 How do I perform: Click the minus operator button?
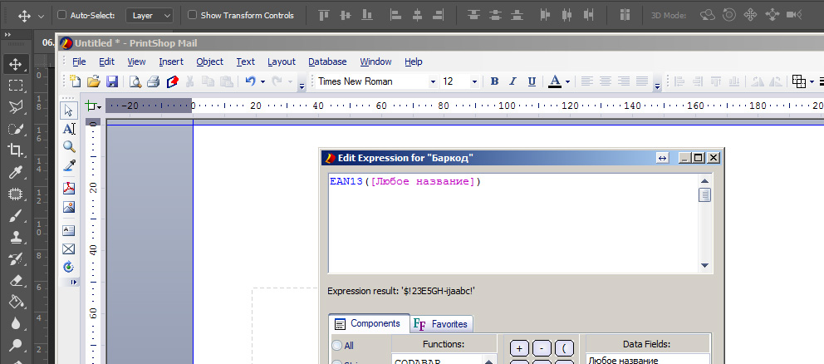point(542,348)
